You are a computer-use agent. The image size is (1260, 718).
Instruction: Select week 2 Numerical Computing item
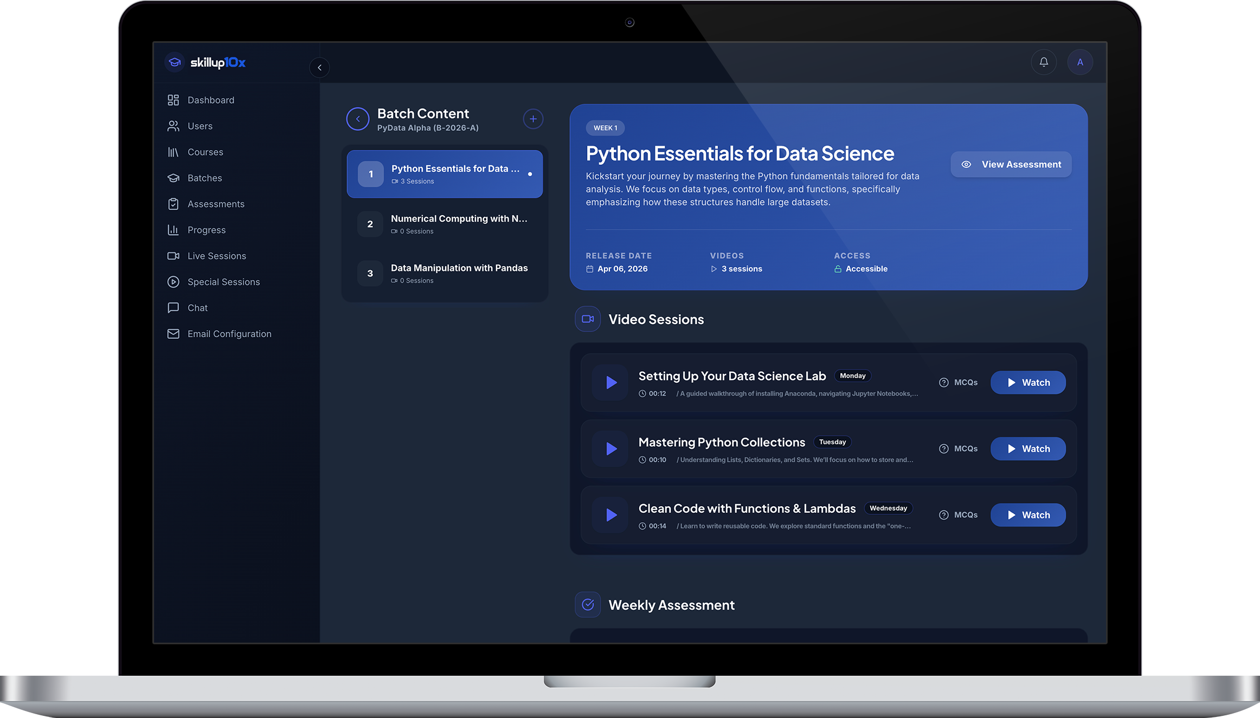click(445, 224)
